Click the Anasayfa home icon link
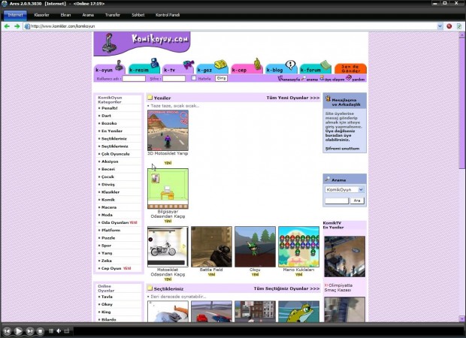Image resolution: width=466 pixels, height=338 pixels. pyautogui.click(x=289, y=79)
